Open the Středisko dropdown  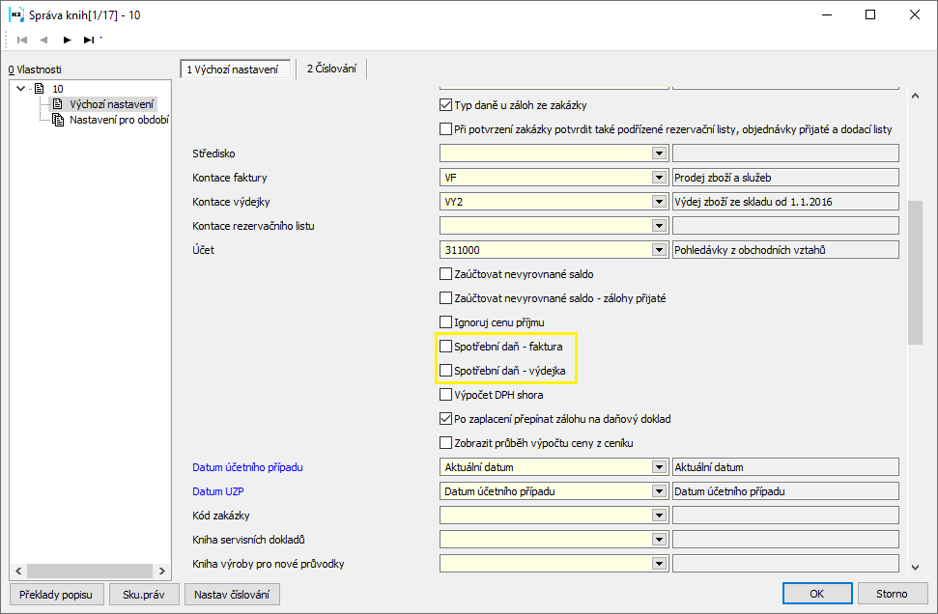click(x=659, y=153)
